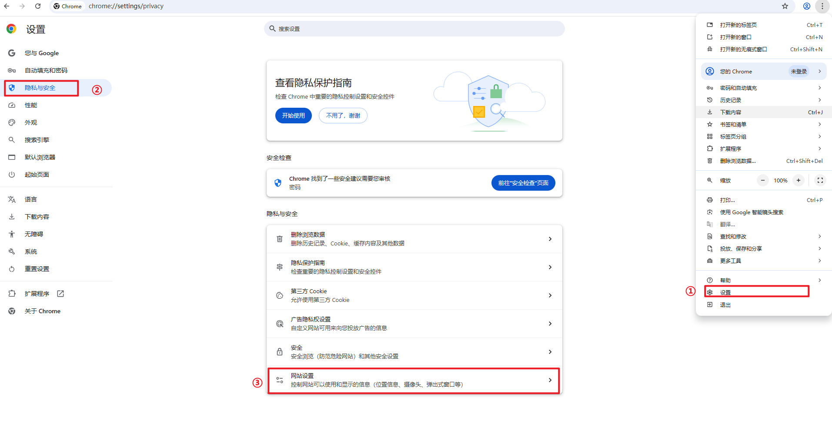Click the three-dot Chrome menu icon
The width and height of the screenshot is (832, 427).
pos(822,6)
